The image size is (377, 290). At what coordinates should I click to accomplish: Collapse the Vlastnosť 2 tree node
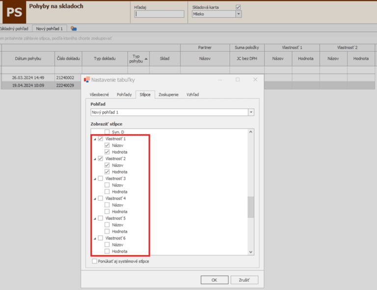click(94, 159)
